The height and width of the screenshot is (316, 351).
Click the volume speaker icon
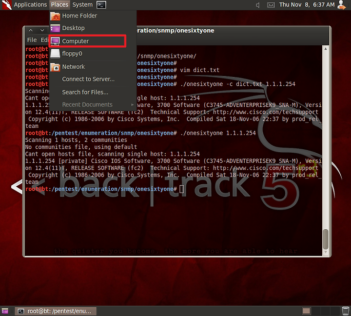tap(258, 5)
